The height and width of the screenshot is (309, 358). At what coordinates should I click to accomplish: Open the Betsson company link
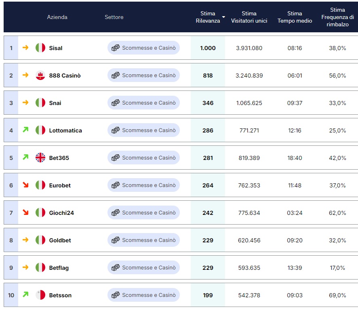(60, 295)
